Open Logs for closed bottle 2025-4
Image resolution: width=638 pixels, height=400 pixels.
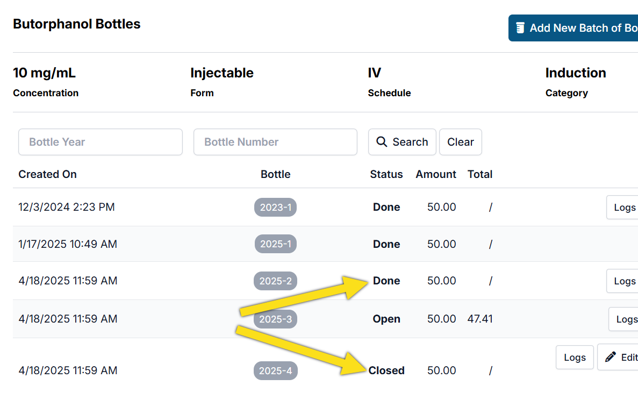[575, 358]
